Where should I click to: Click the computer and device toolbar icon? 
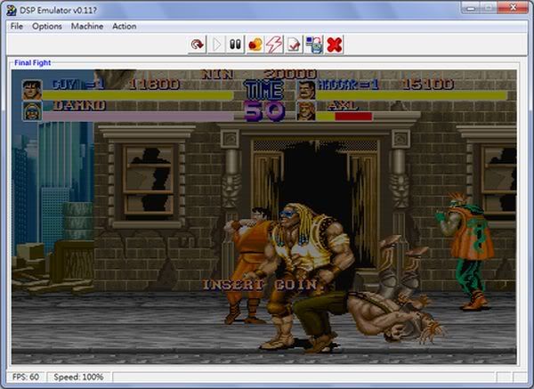314,45
